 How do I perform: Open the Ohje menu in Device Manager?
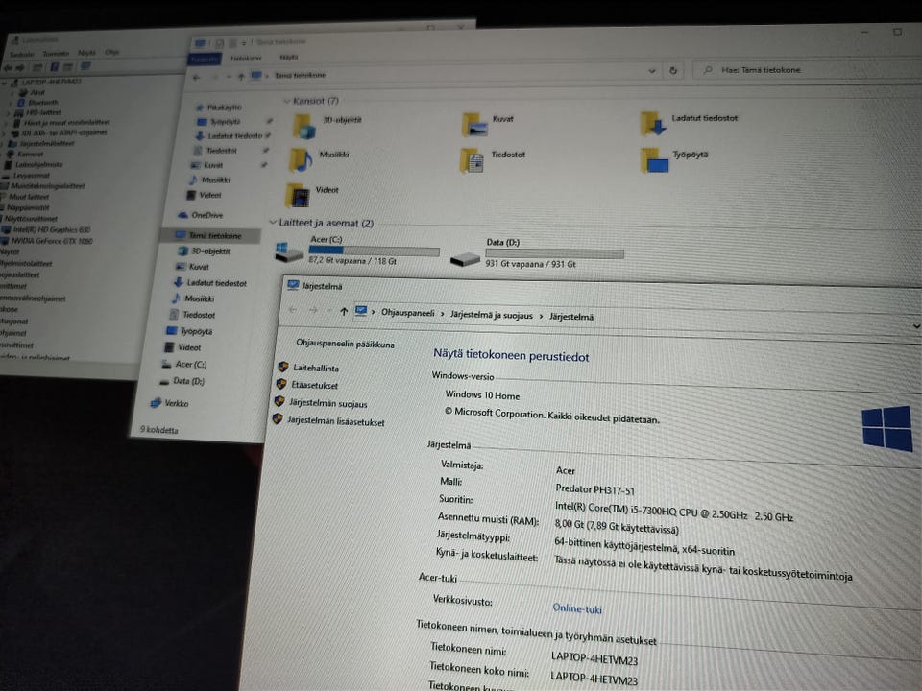pos(112,52)
